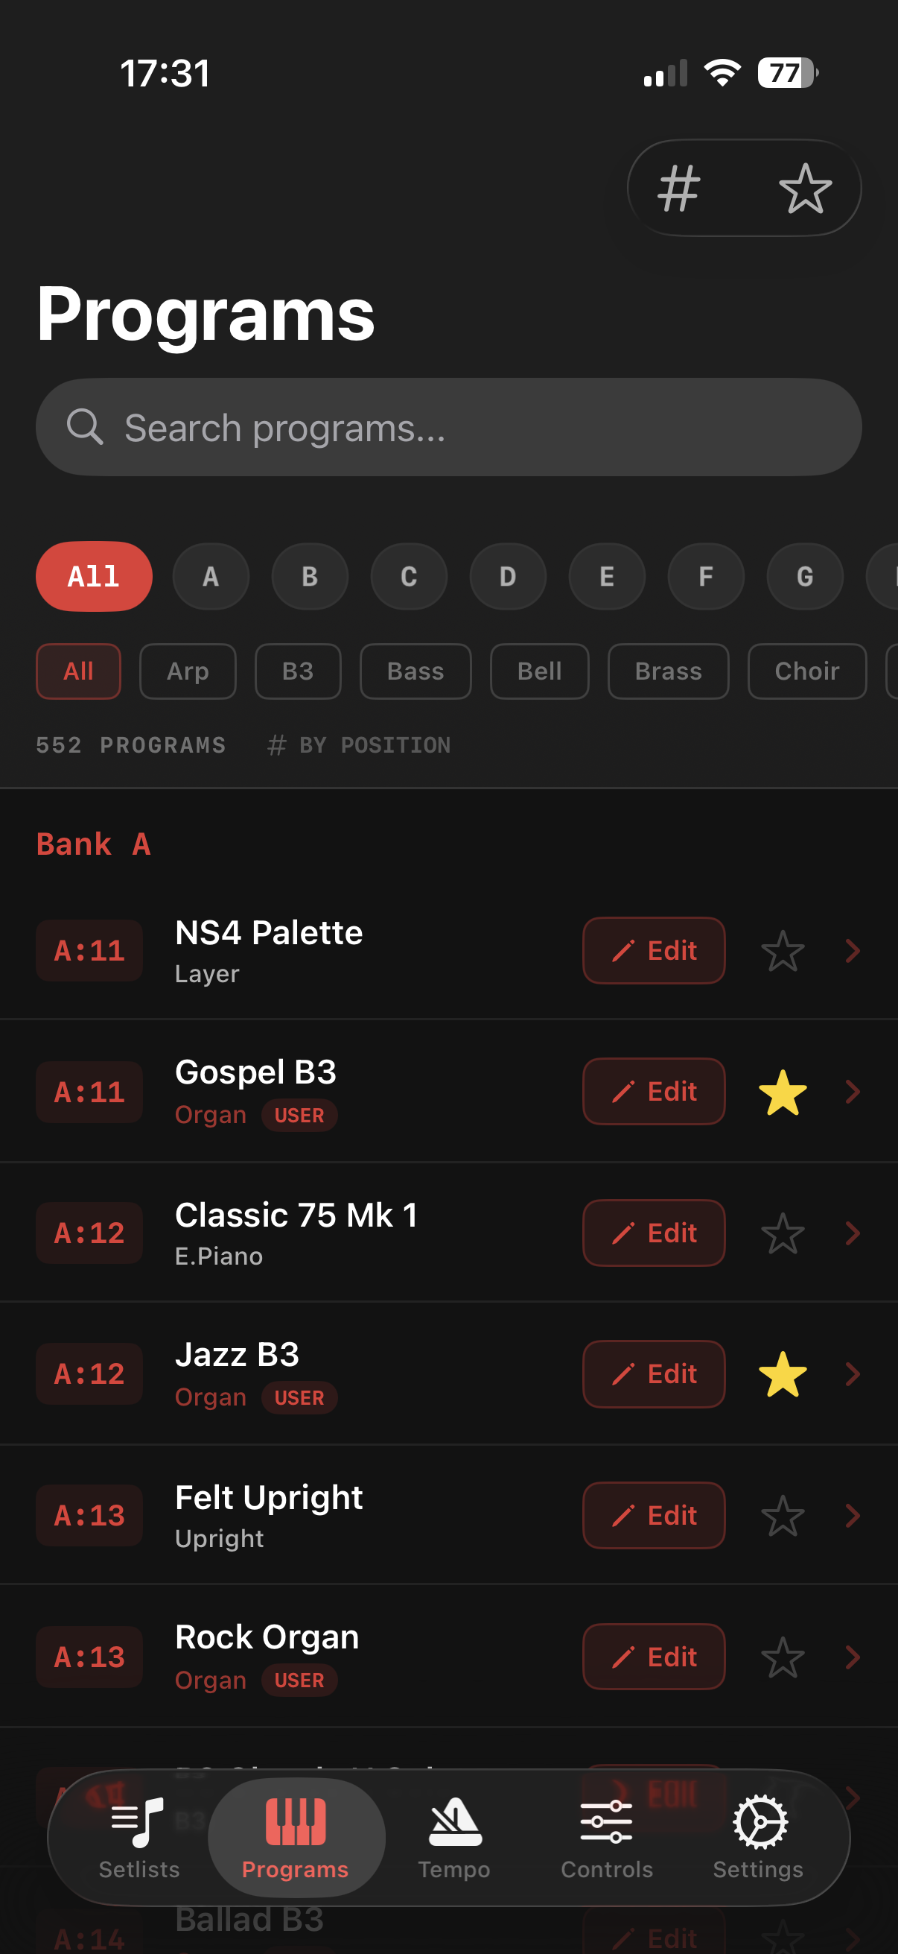Tap the hash sort-by-position icon

(x=678, y=188)
